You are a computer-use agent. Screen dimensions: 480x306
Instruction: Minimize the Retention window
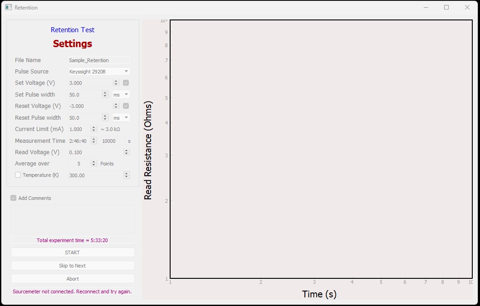pyautogui.click(x=426, y=7)
